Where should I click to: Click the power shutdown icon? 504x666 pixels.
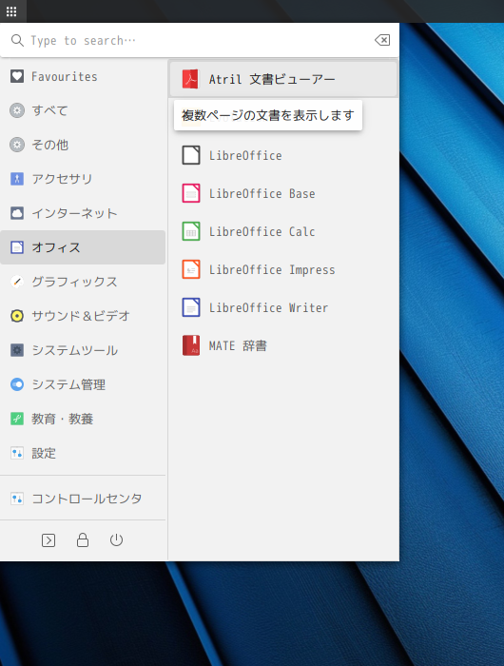click(x=116, y=540)
